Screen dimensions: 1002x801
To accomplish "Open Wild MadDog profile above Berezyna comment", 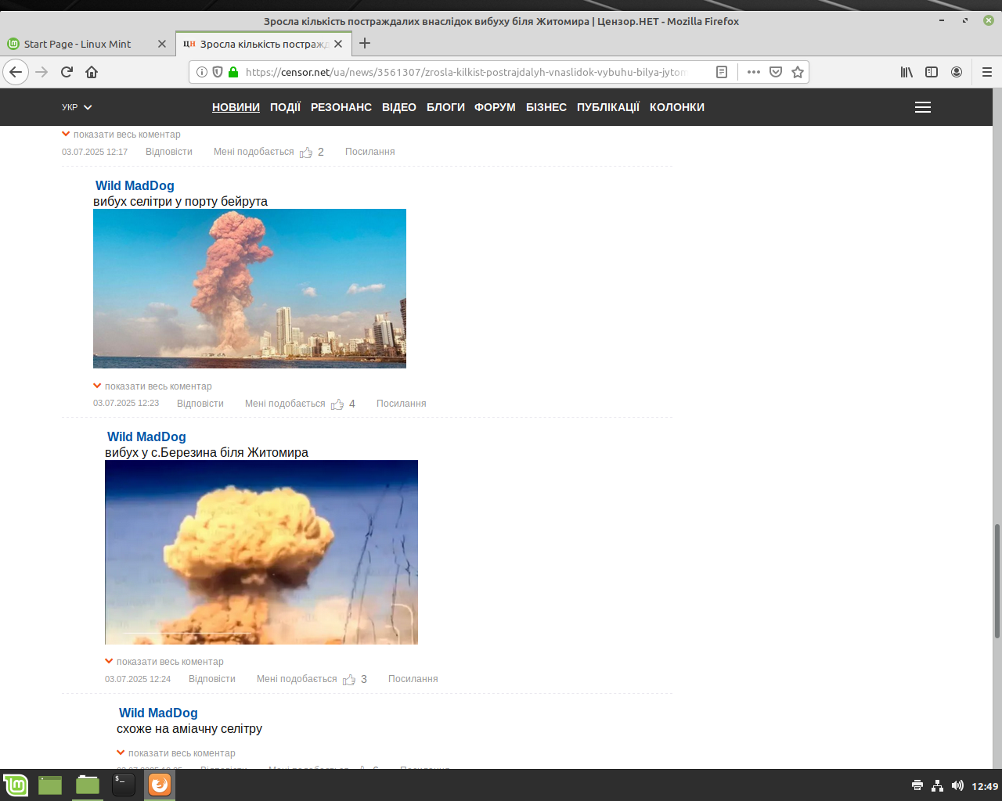I will point(146,436).
